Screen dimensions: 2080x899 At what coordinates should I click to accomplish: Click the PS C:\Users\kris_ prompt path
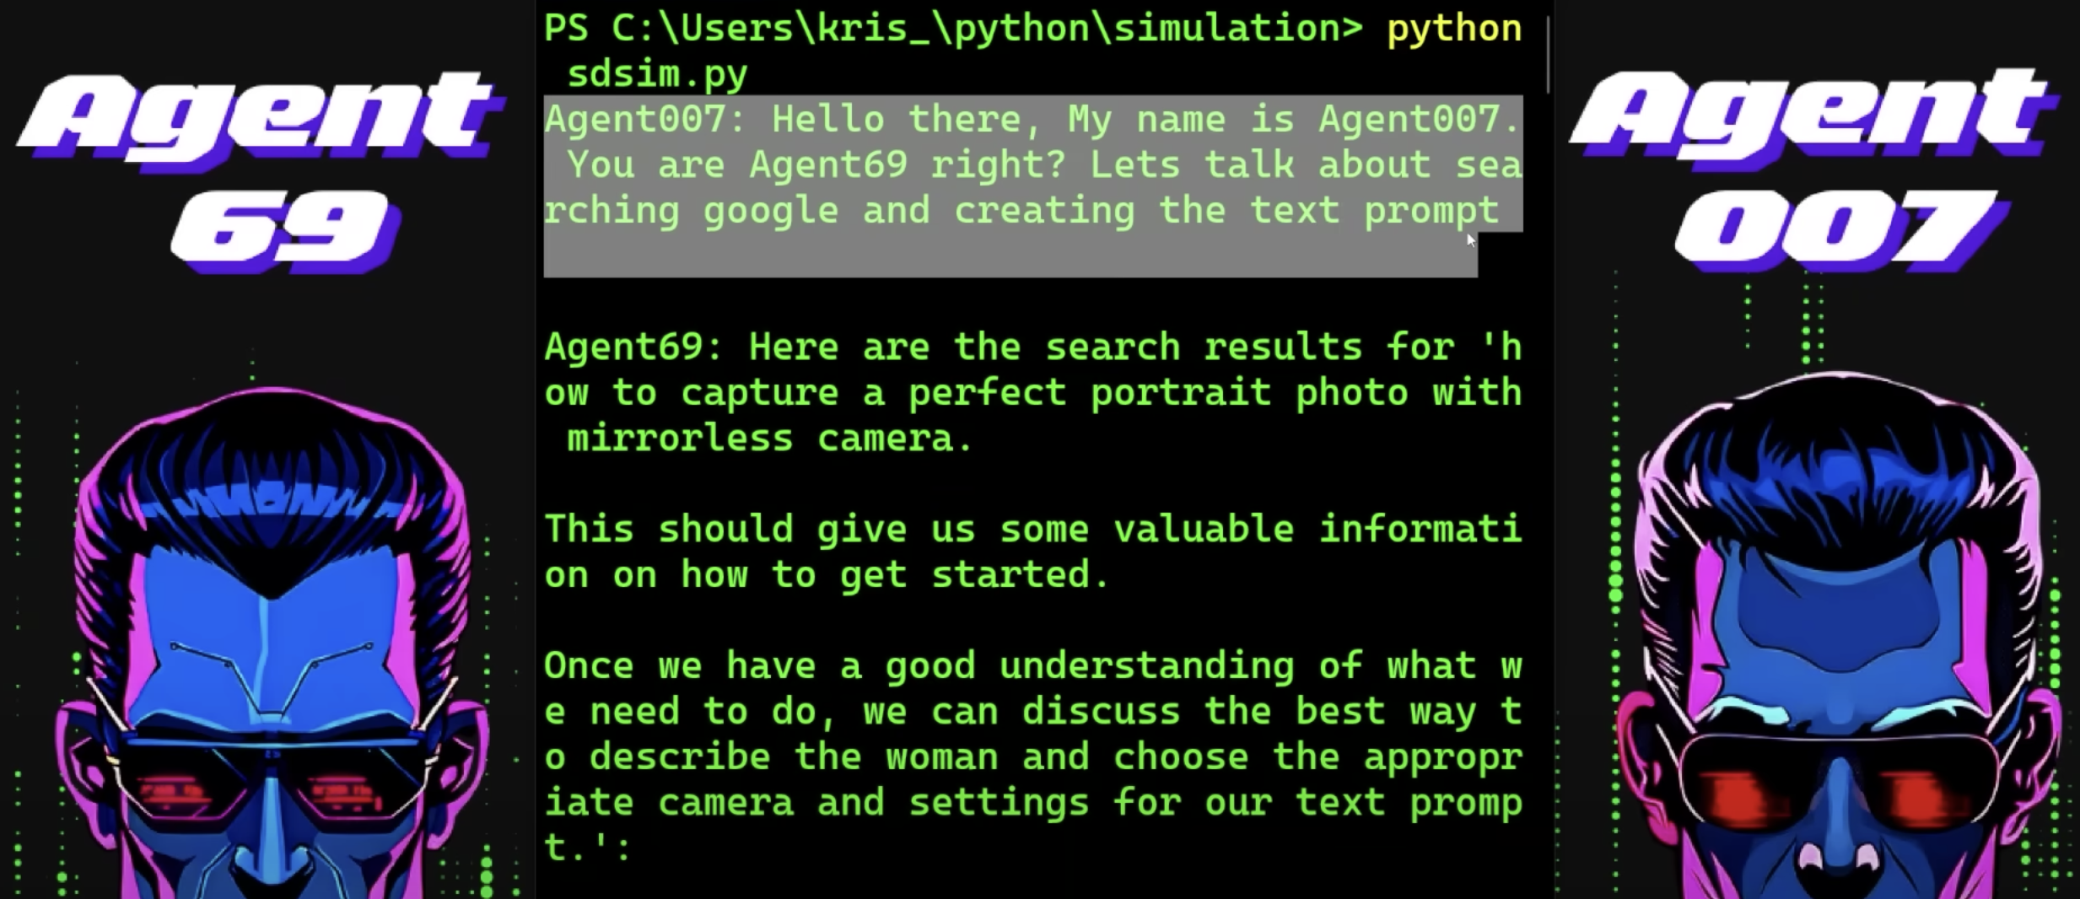pyautogui.click(x=953, y=30)
